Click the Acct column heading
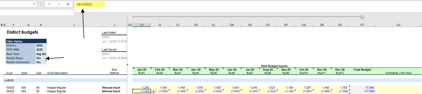The width and height of the screenshot is (422, 94). coord(10,73)
